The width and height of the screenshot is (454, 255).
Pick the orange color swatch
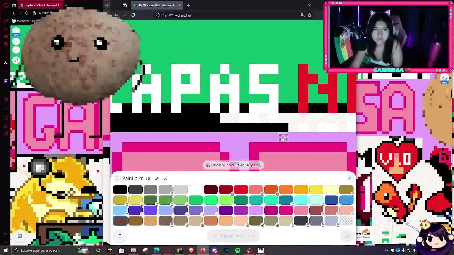286,189
